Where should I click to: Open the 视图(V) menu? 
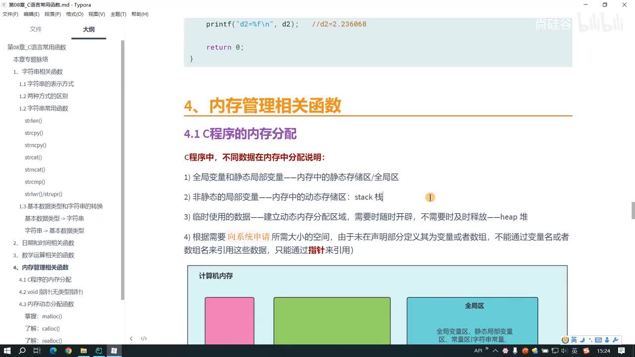[x=96, y=14]
